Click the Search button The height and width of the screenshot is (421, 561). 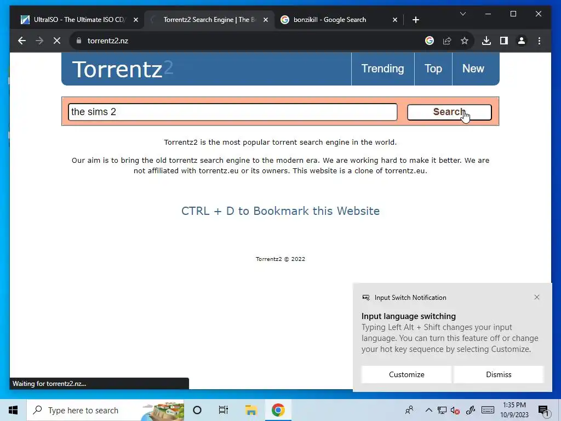[449, 112]
